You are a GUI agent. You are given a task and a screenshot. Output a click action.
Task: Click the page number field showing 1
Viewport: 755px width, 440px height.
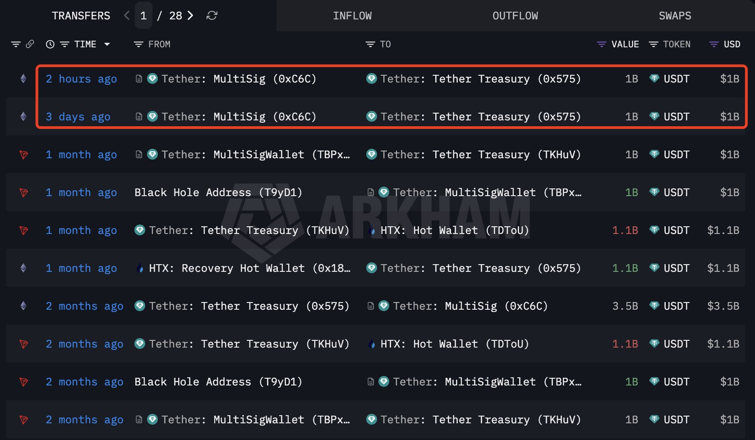(143, 16)
